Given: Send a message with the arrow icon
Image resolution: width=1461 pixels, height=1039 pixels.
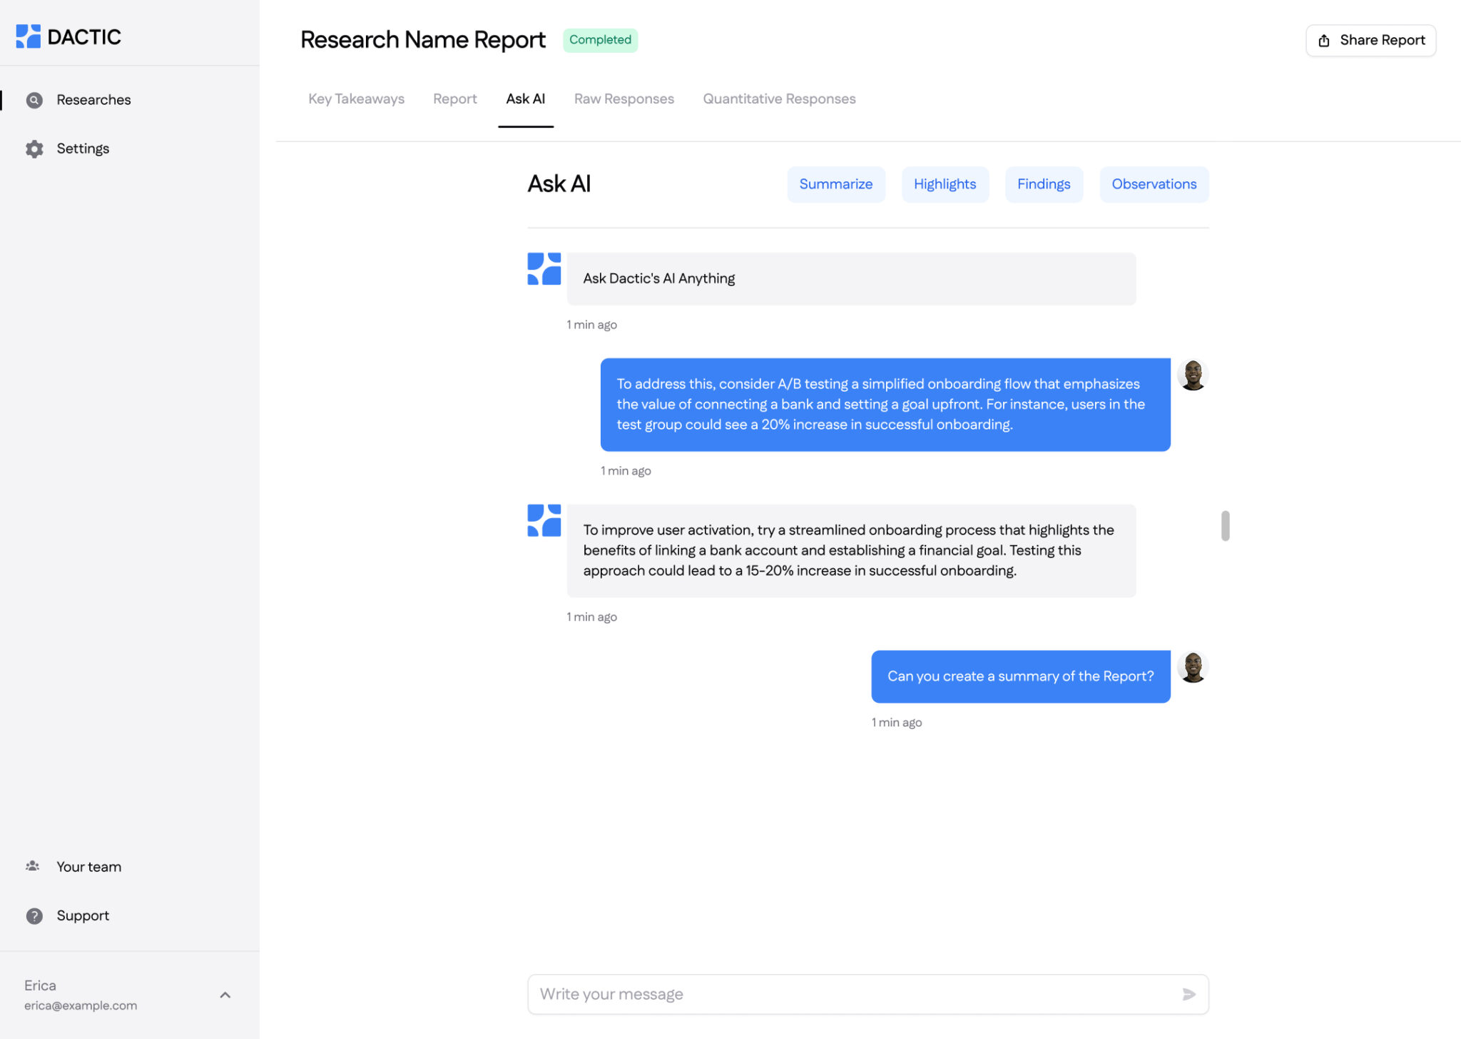Looking at the screenshot, I should click(x=1188, y=993).
